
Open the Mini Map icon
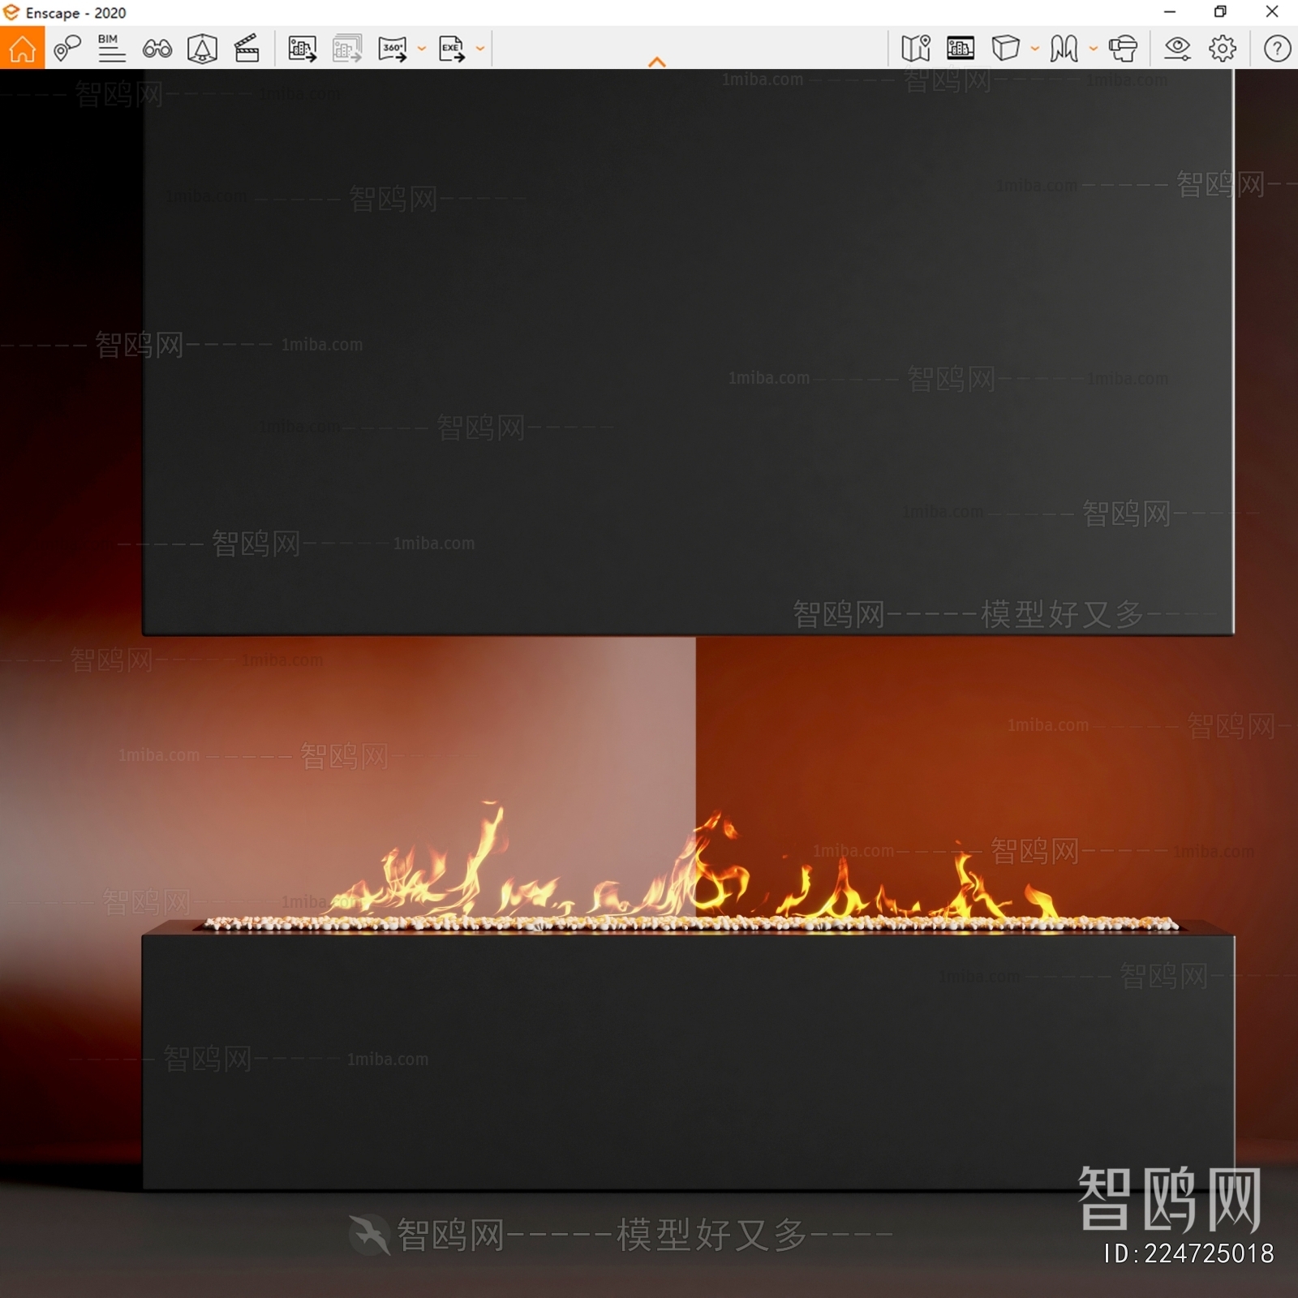pos(916,49)
